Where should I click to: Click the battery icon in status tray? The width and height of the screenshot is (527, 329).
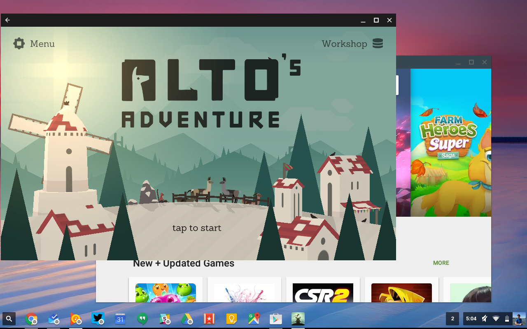click(507, 319)
